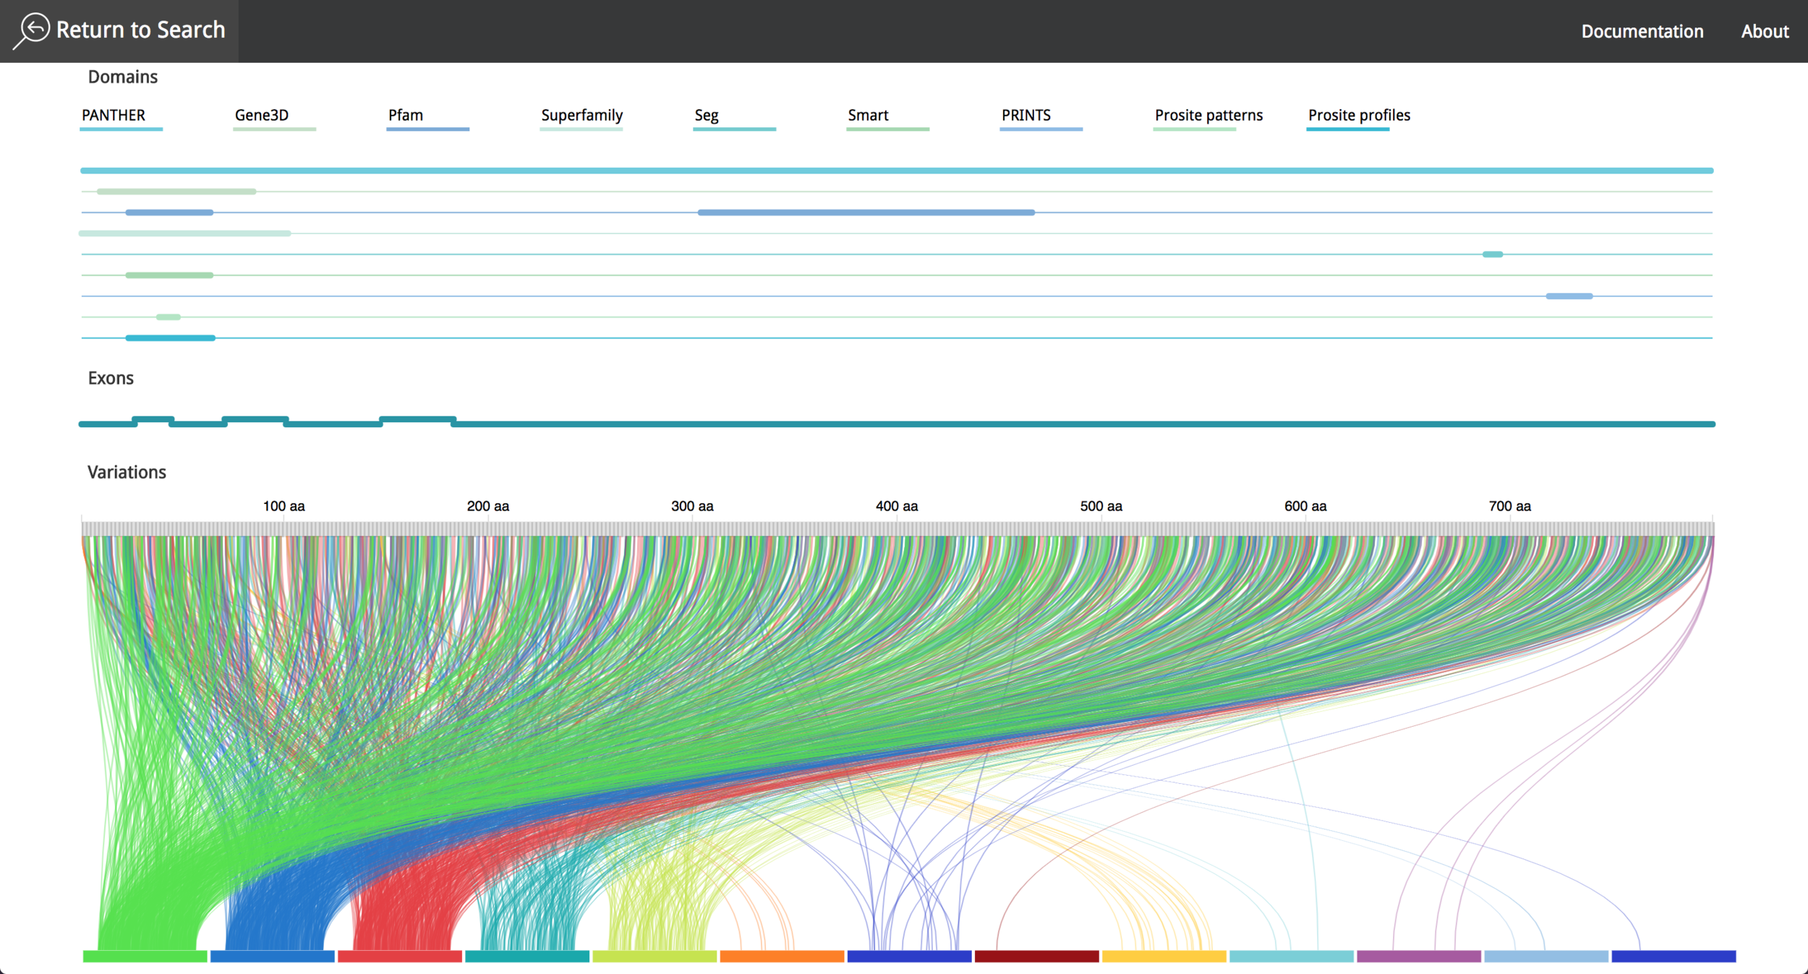Select the blue variation category bar
1808x974 pixels.
tap(273, 957)
